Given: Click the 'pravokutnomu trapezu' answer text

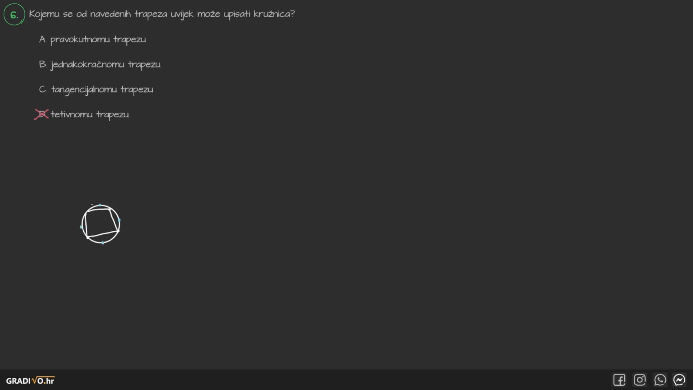Looking at the screenshot, I should point(98,40).
